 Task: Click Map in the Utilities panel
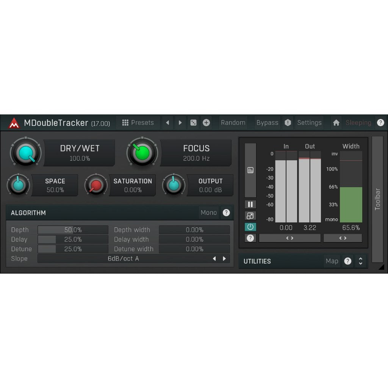332,261
